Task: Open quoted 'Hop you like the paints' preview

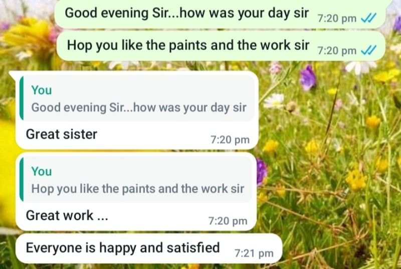Action: pyautogui.click(x=136, y=180)
